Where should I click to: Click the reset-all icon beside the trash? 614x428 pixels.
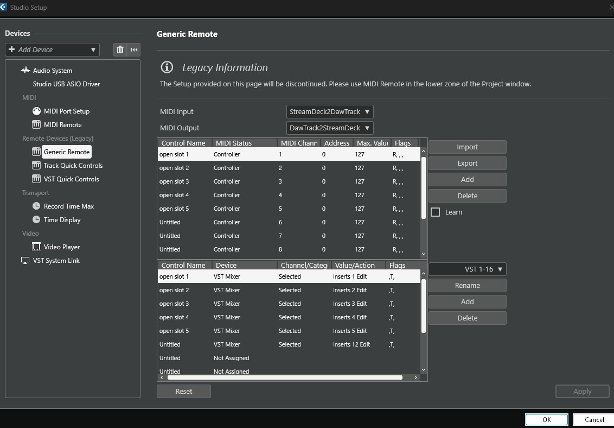point(134,49)
